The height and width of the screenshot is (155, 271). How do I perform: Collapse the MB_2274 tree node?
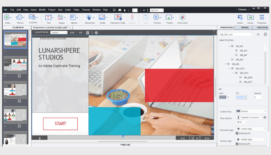[x=229, y=69]
